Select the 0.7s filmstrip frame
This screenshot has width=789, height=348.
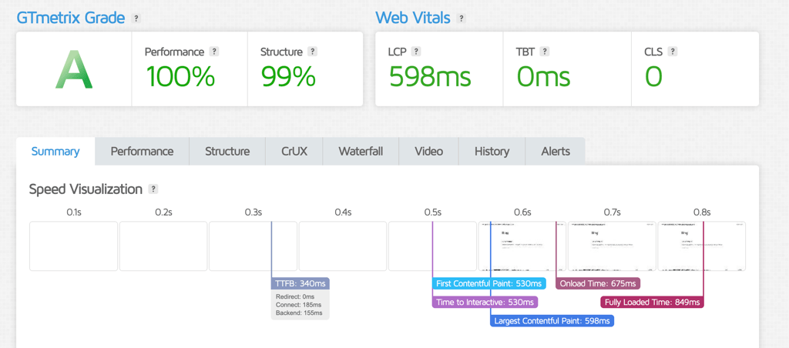[x=612, y=246]
